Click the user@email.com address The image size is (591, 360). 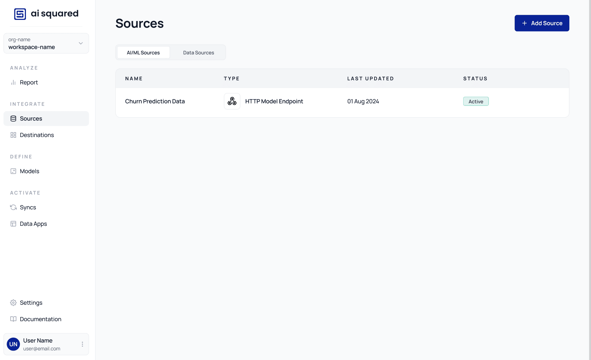(42, 349)
